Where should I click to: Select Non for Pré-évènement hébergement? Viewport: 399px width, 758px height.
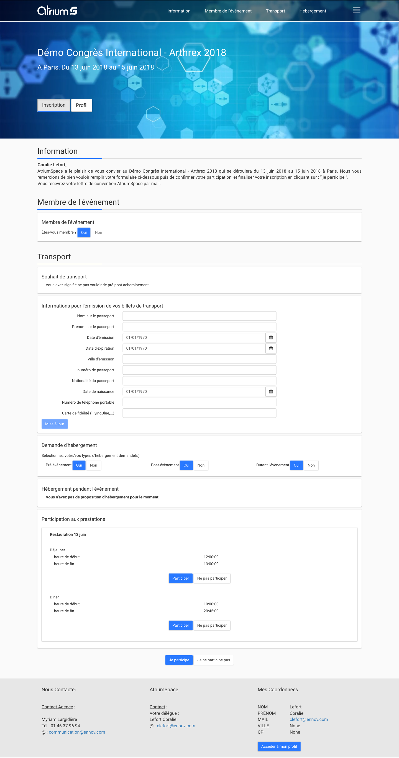tap(94, 465)
